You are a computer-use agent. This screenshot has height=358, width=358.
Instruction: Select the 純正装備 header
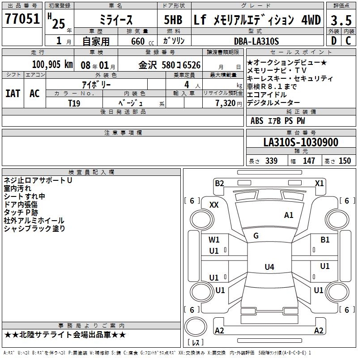coord(301,111)
